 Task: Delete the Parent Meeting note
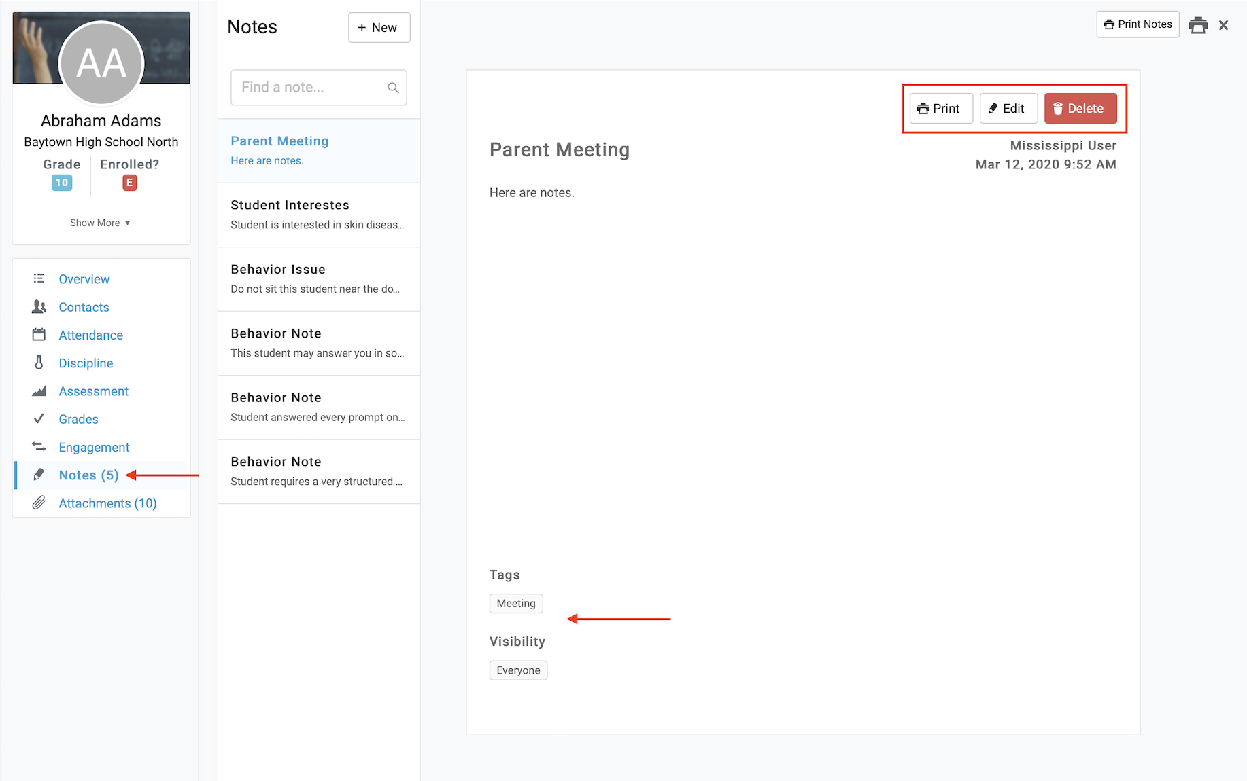click(1080, 109)
